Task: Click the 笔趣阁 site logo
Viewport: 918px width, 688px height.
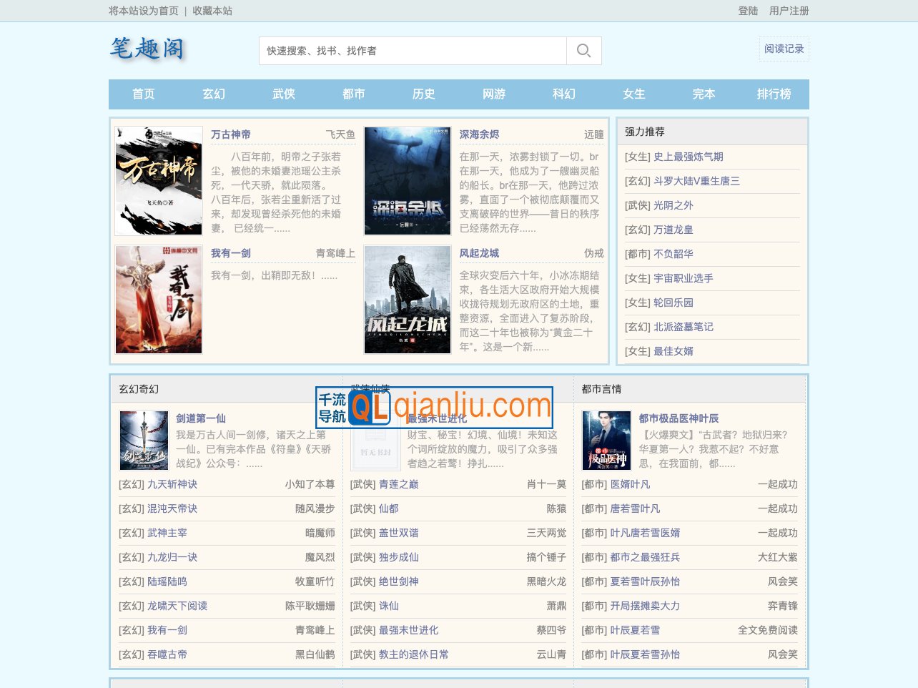Action: click(147, 49)
